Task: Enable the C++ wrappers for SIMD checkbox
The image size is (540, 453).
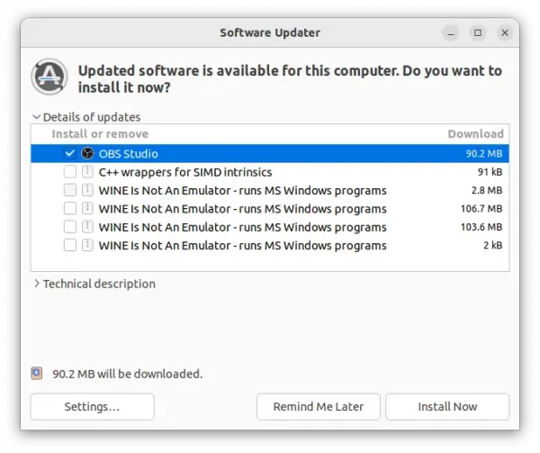Action: point(70,172)
